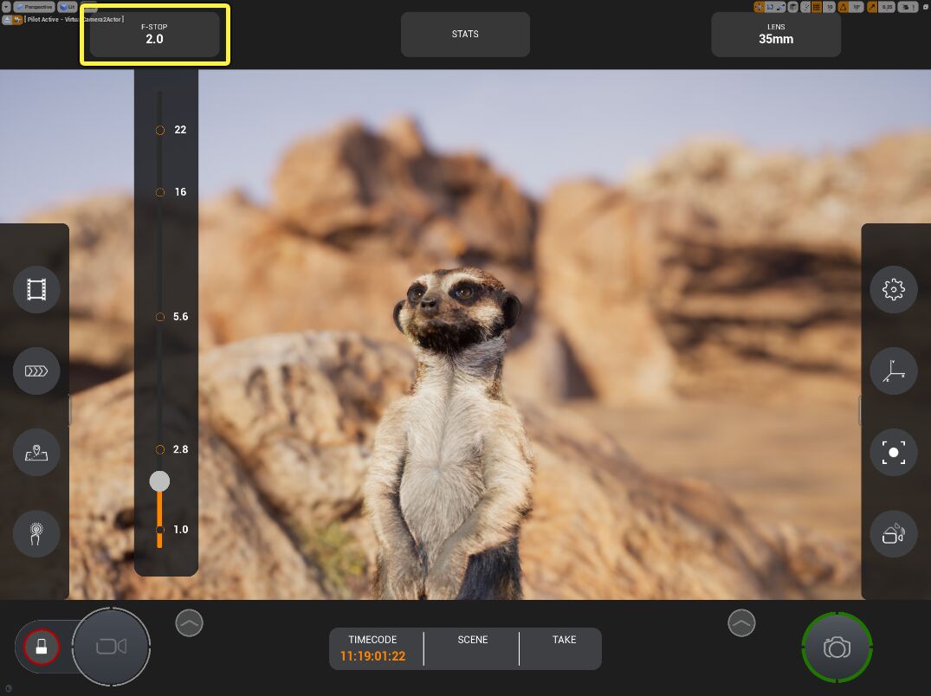
Task: Open the STATS tab
Action: click(465, 35)
